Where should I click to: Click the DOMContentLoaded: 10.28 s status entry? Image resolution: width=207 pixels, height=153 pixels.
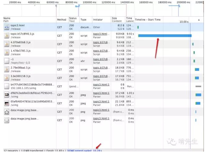point(85,151)
